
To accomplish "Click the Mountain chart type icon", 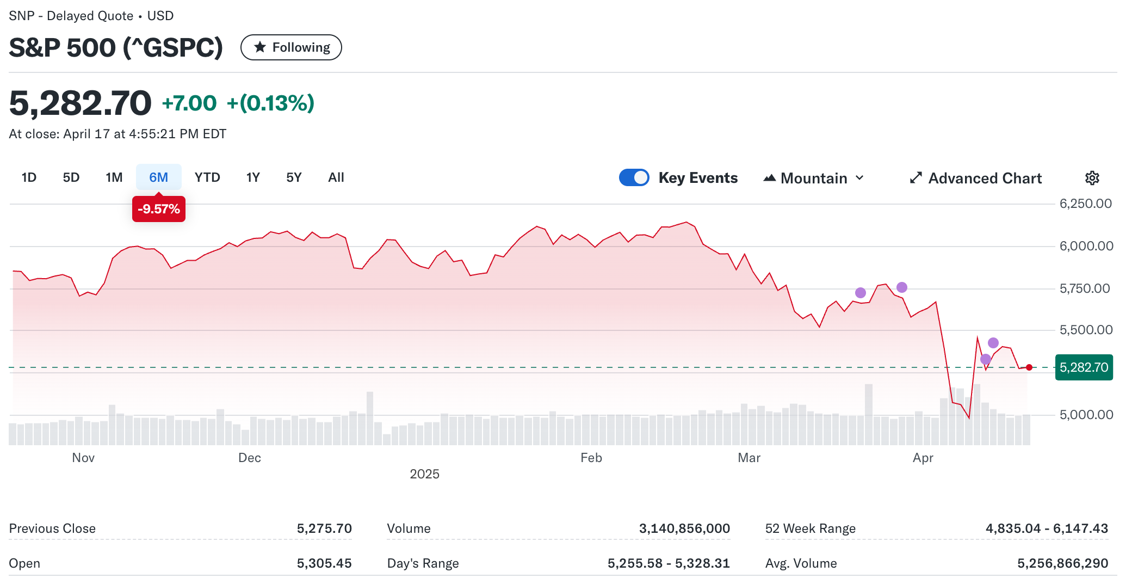I will (769, 178).
